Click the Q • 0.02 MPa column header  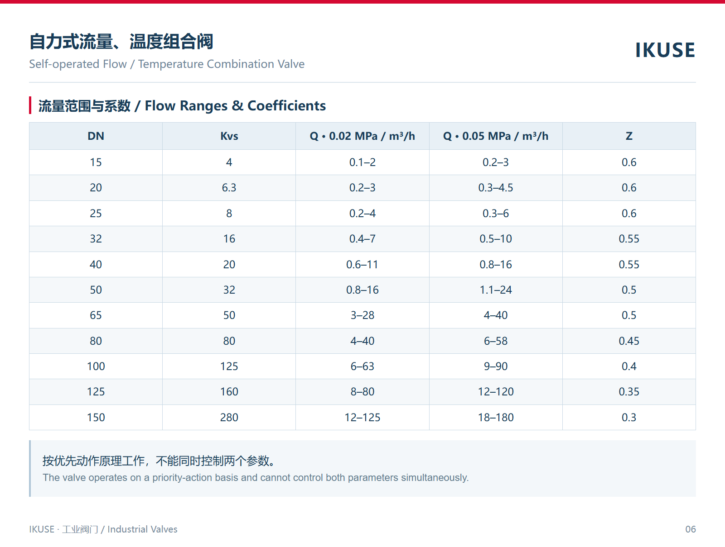[362, 136]
